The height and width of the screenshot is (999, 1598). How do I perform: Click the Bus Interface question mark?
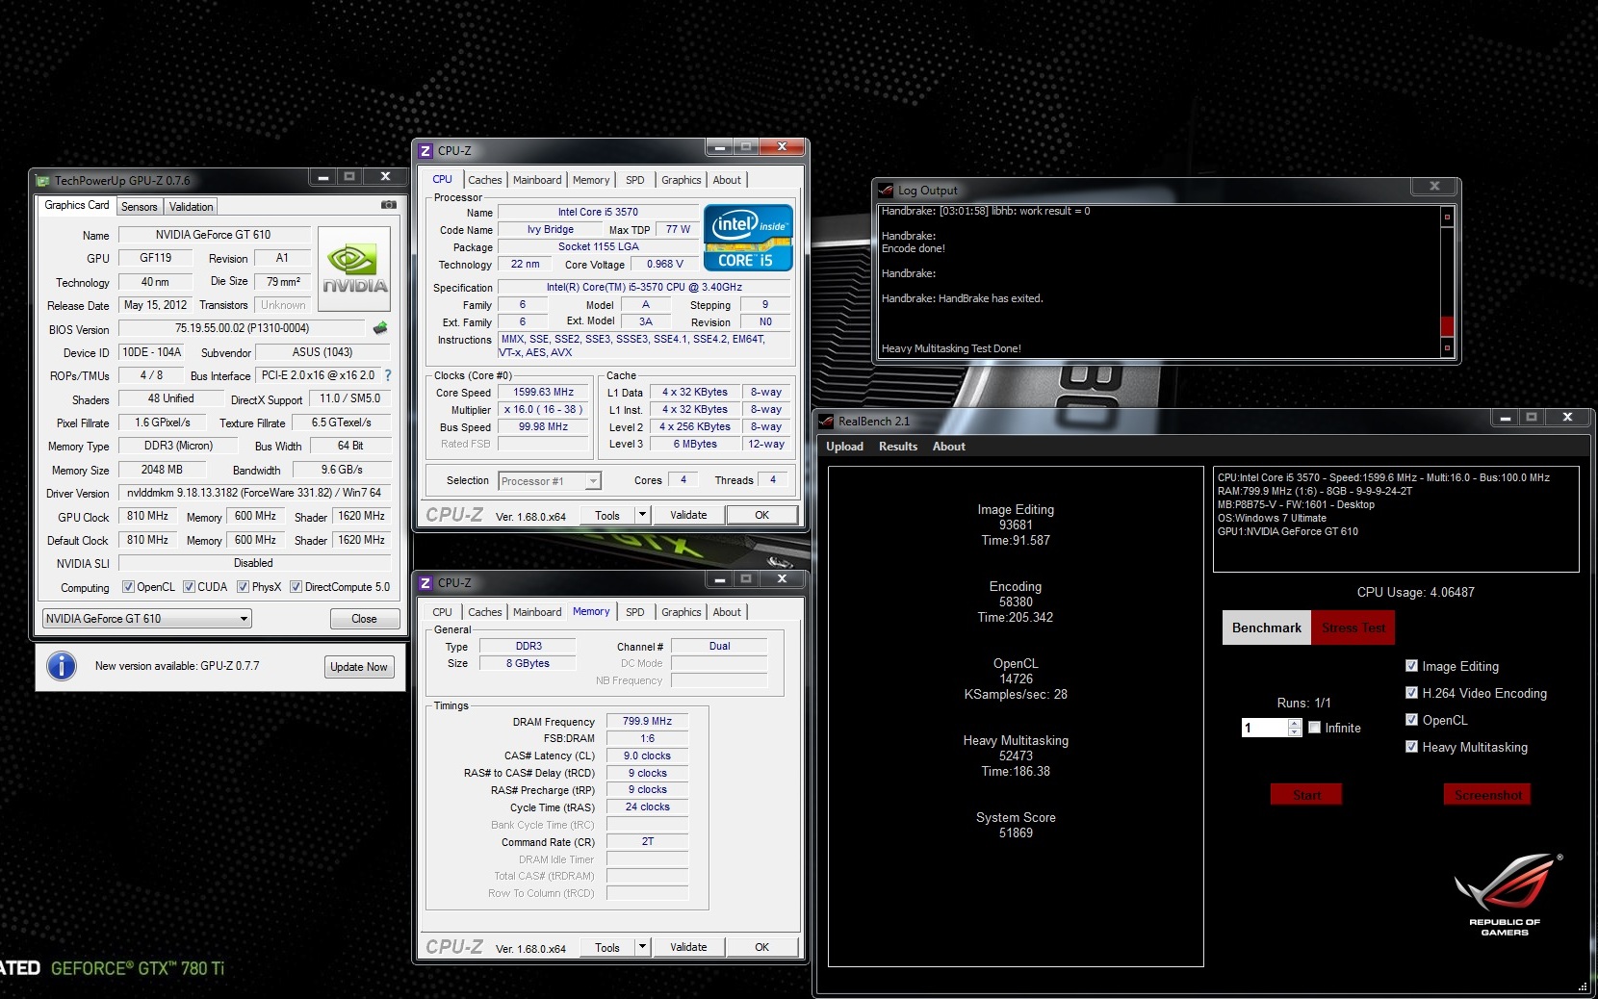pos(388,375)
